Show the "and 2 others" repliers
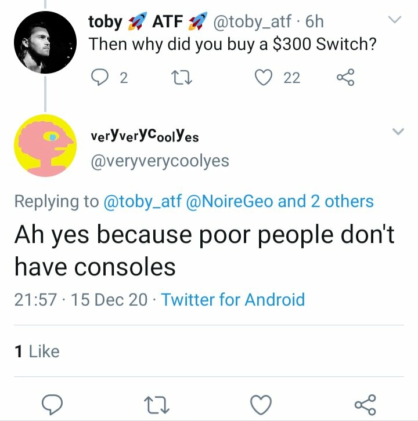Screen dimensions: 418x421 coord(326,201)
